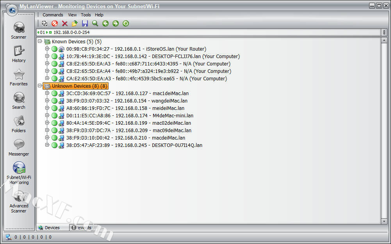Open the Search sidebar section
This screenshot has width=391, height=244.
pos(19,101)
